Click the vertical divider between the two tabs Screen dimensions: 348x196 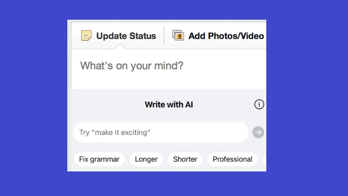[164, 35]
